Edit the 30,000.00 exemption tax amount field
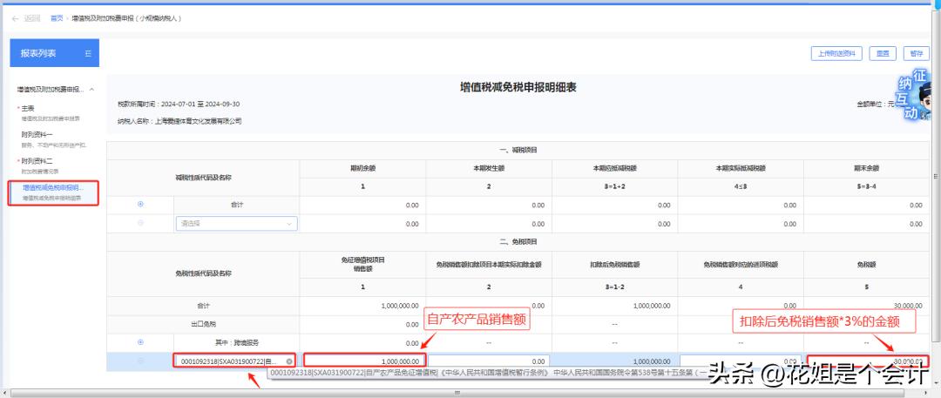This screenshot has height=398, width=941. tap(867, 361)
